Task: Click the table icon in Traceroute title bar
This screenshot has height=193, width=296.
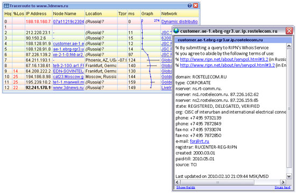Action: (6, 6)
